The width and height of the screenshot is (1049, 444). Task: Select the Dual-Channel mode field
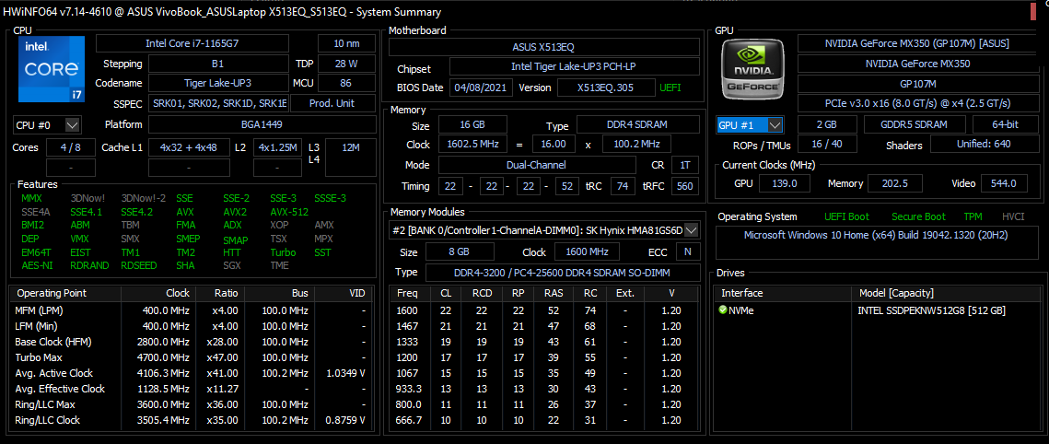click(537, 165)
